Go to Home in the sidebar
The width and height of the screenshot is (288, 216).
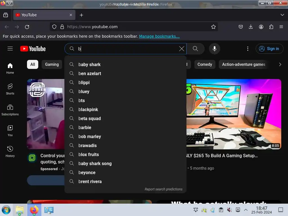[10, 69]
